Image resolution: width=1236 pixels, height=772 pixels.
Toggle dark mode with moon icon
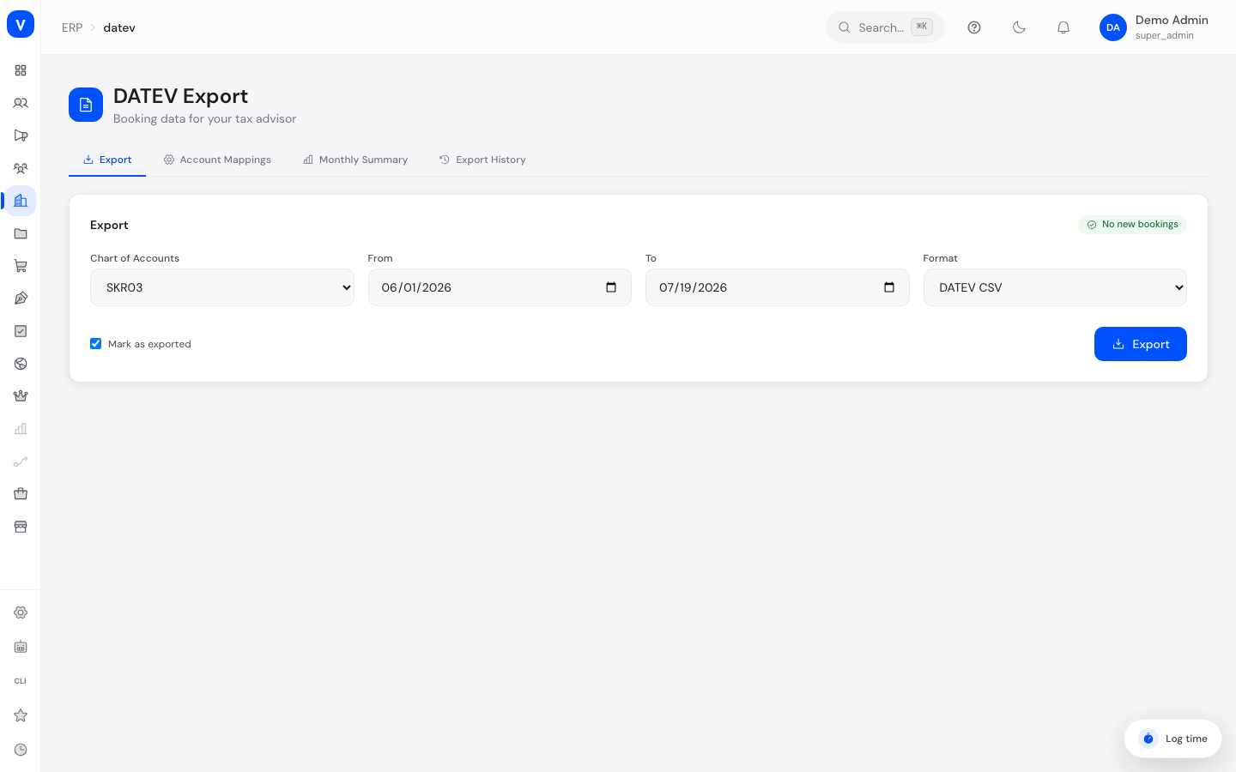pyautogui.click(x=1019, y=27)
